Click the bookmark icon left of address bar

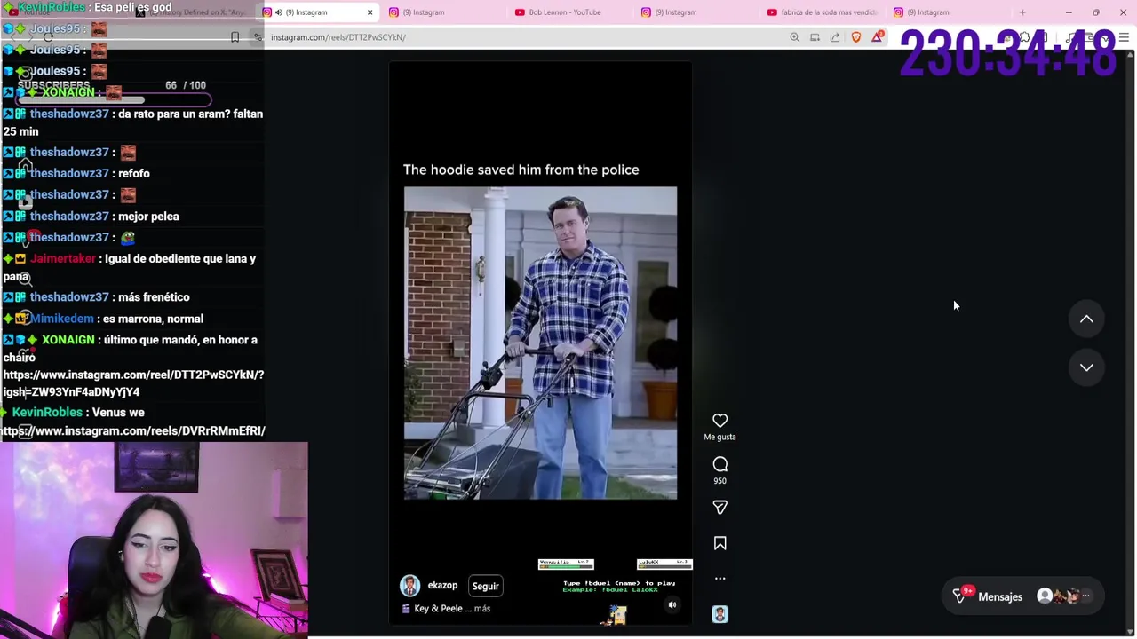point(235,37)
